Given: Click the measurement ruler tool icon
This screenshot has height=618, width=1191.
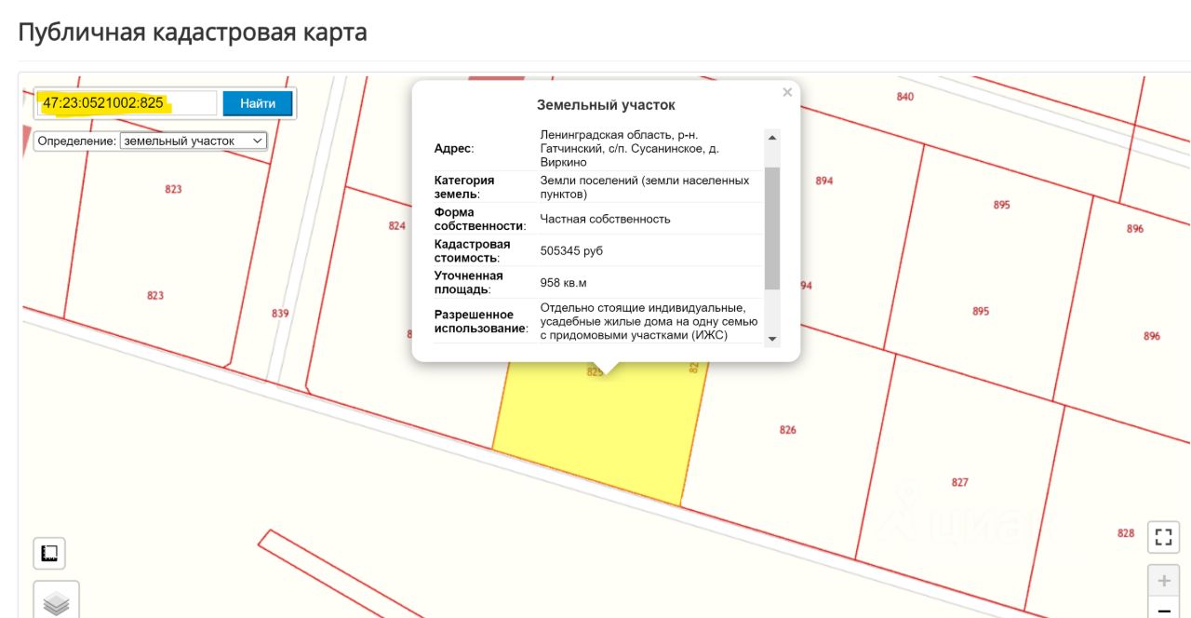Looking at the screenshot, I should (x=50, y=554).
